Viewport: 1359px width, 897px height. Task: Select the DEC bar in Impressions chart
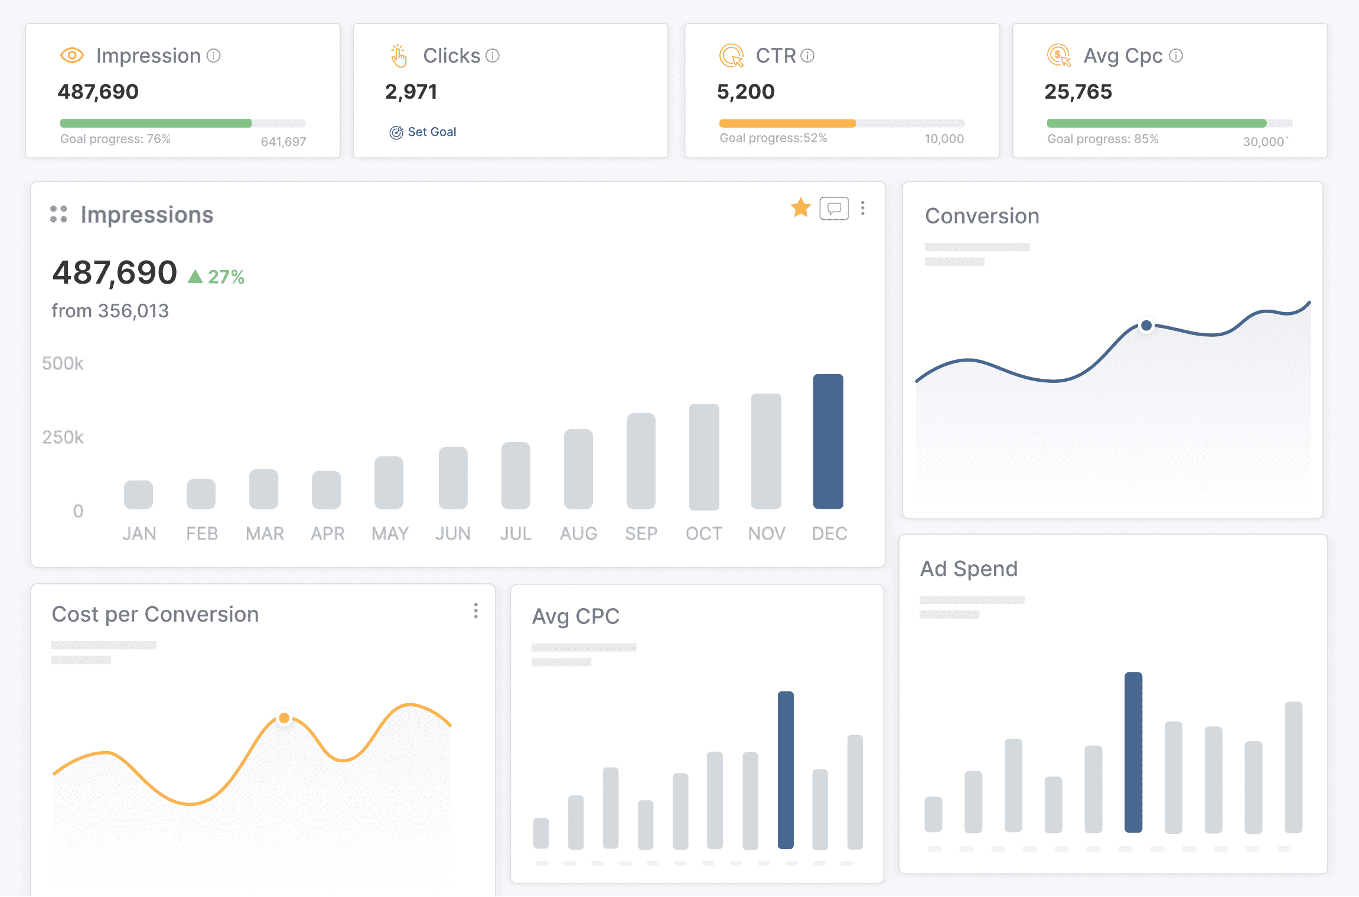[829, 440]
